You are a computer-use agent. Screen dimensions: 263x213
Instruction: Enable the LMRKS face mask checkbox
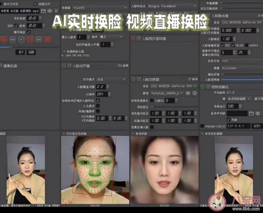tap(247, 45)
